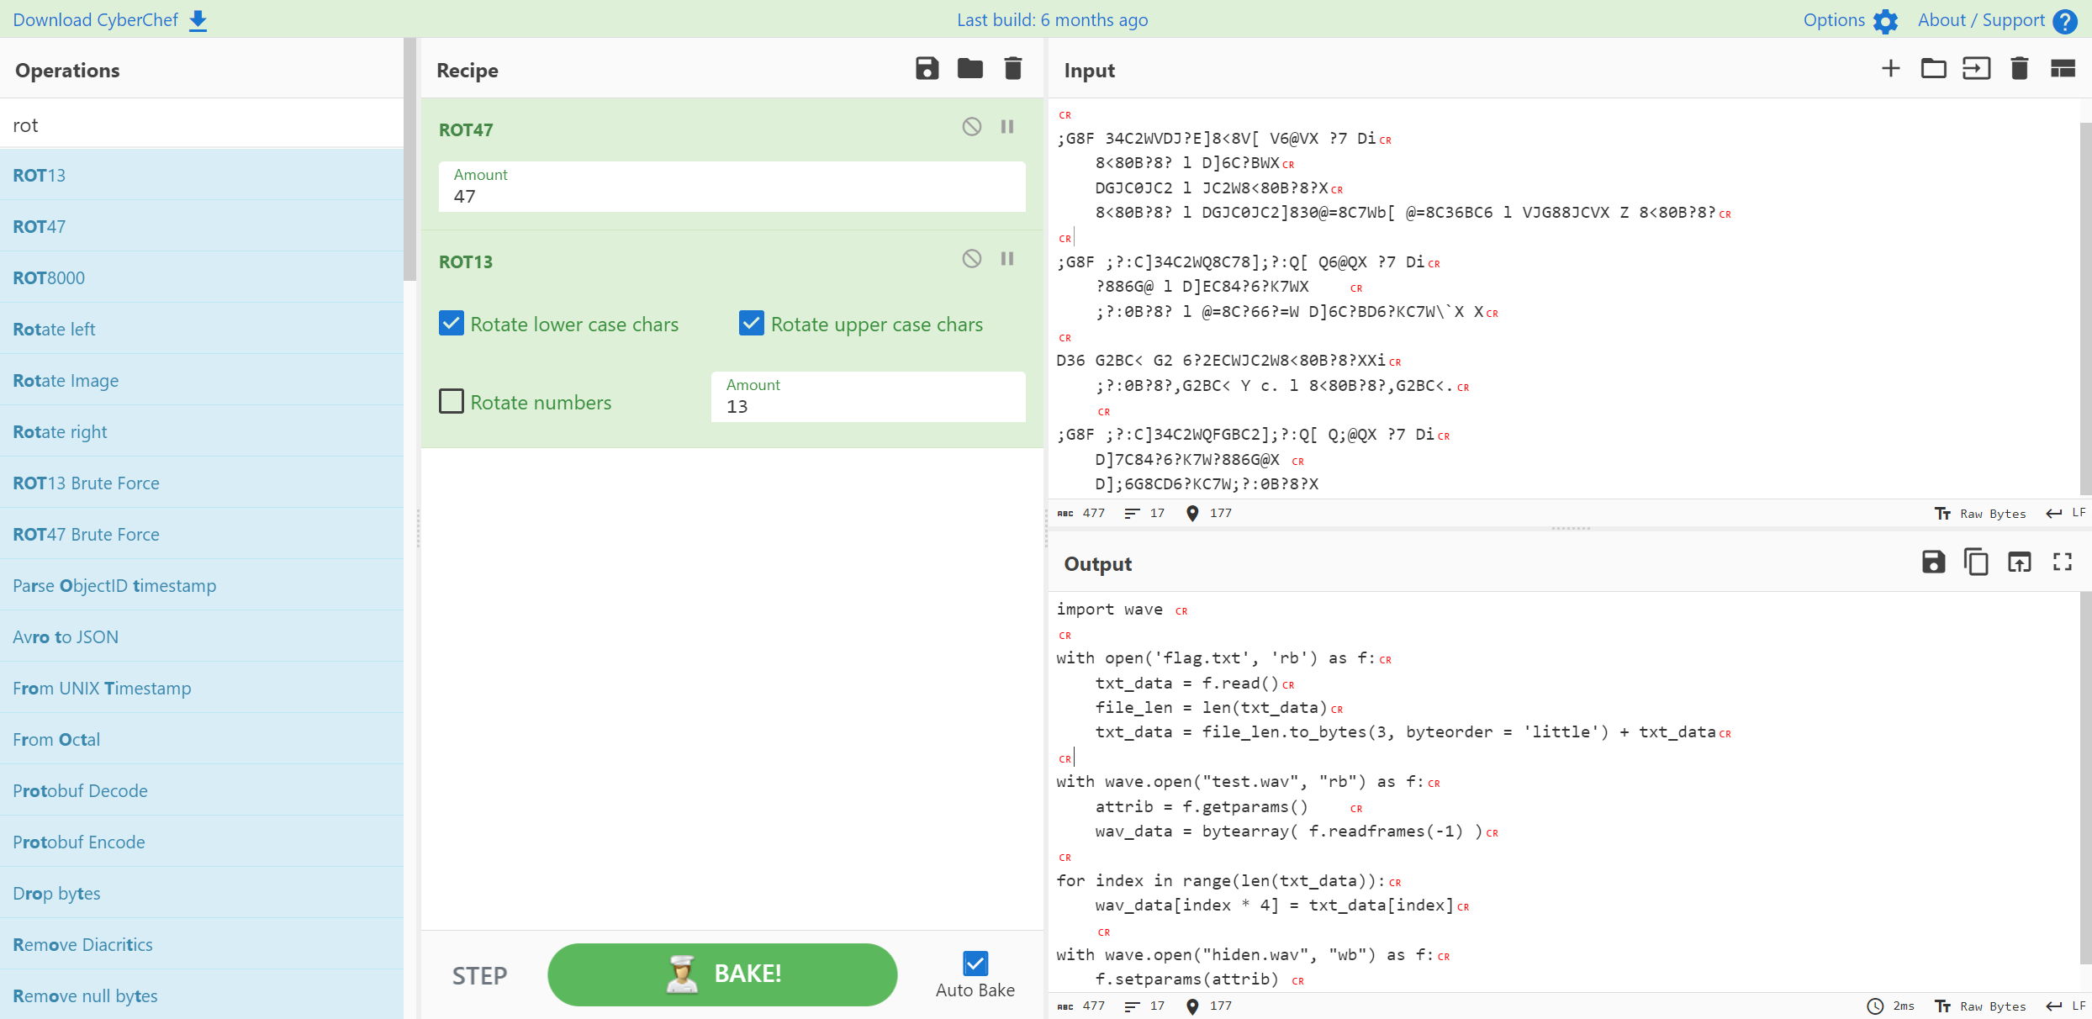
Task: Uncheck Rotate lower case chars
Action: pyautogui.click(x=452, y=324)
